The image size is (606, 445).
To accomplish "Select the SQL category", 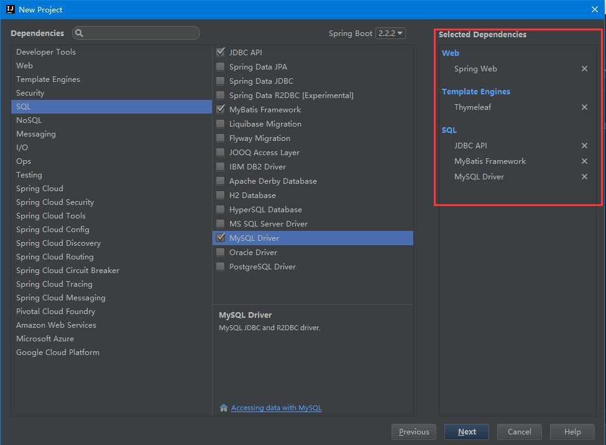I will point(111,107).
